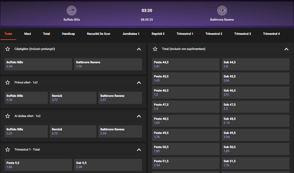The height and width of the screenshot is (173, 294).
Task: Open the Handicap tab
Action: [x=68, y=34]
